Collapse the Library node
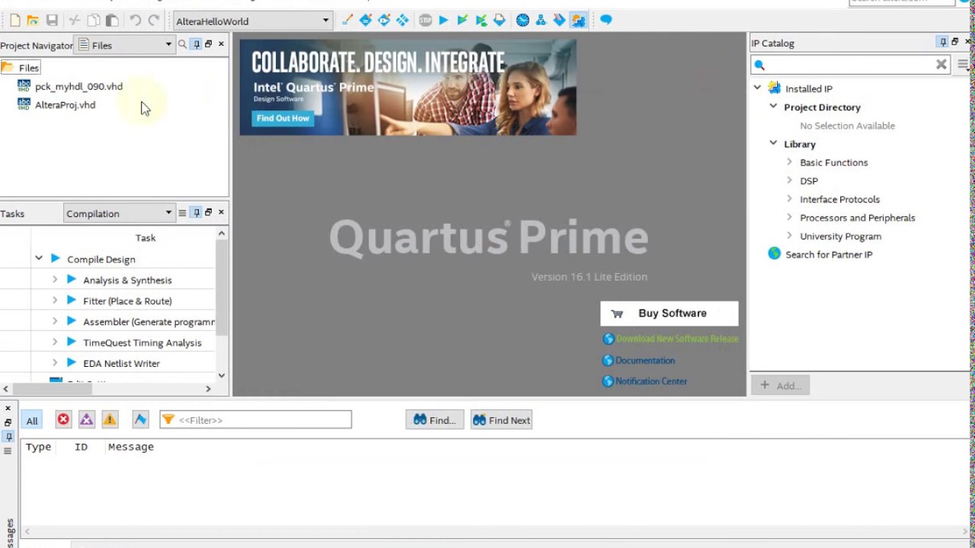This screenshot has height=548, width=975. click(773, 143)
